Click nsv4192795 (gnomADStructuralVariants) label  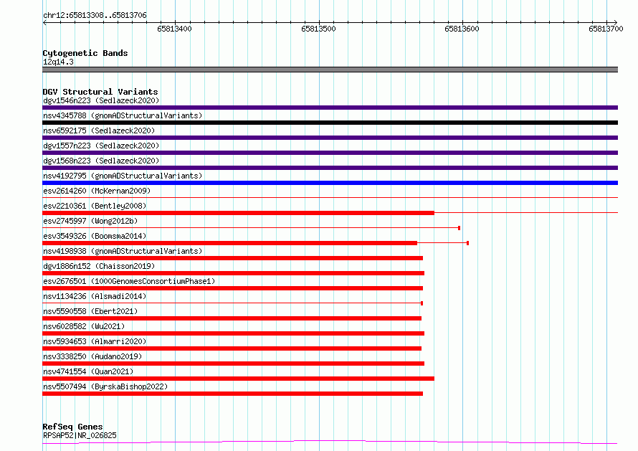[x=123, y=176]
